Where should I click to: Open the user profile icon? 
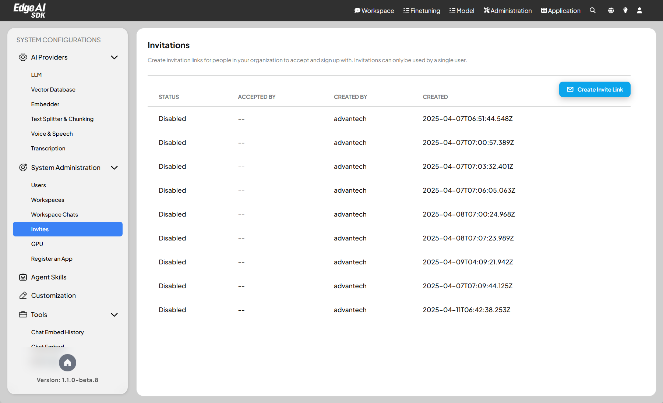pyautogui.click(x=639, y=11)
